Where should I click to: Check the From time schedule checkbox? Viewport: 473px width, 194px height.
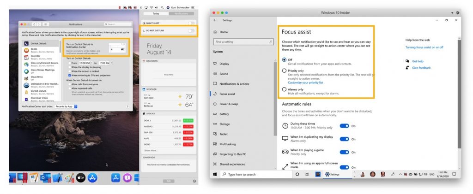coord(70,63)
